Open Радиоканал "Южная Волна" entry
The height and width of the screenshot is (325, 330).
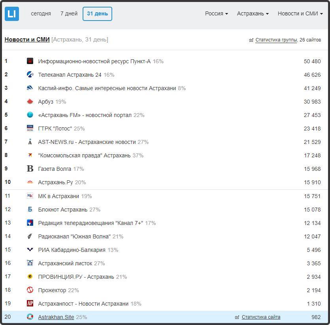(x=74, y=236)
